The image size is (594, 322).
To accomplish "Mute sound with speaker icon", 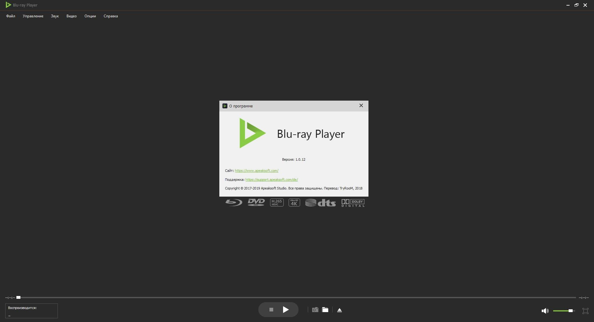I will tap(545, 311).
